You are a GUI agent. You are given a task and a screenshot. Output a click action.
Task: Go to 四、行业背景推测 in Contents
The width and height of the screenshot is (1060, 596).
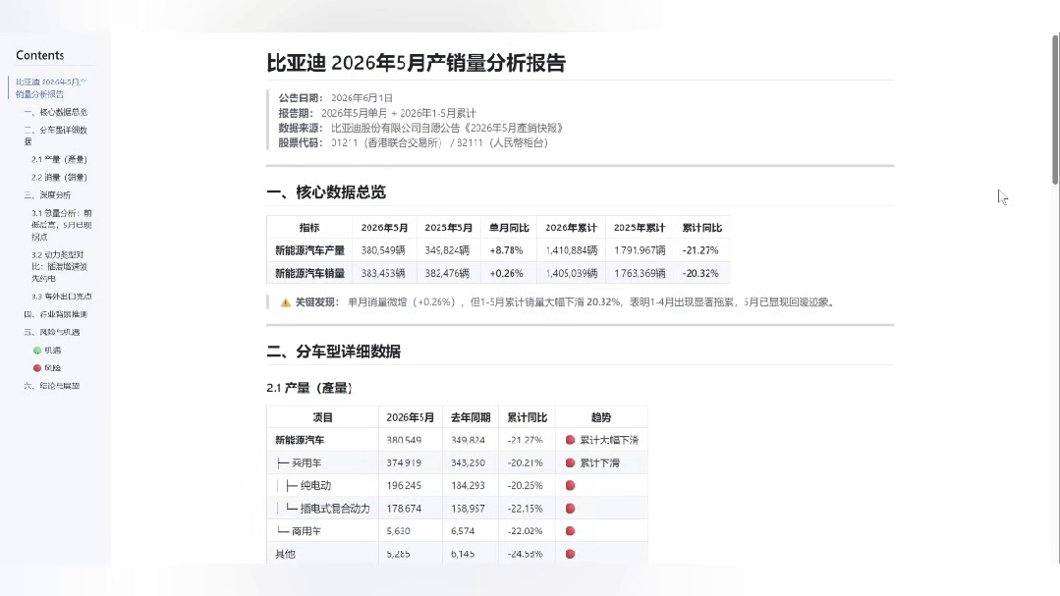point(55,314)
